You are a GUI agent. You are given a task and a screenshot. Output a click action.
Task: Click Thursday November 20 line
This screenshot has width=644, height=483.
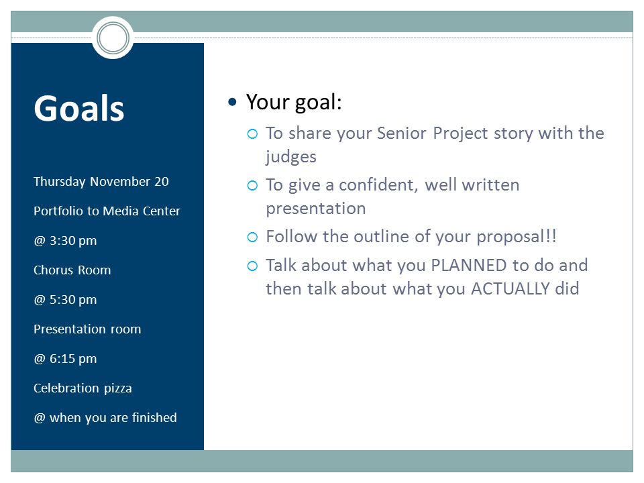tap(101, 182)
